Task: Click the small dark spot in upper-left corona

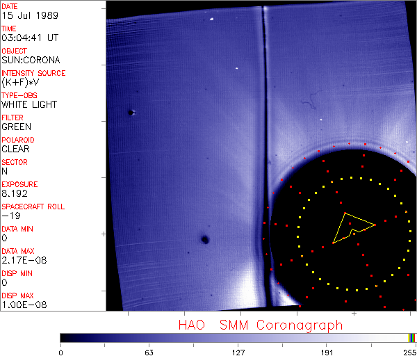Action: (130, 112)
